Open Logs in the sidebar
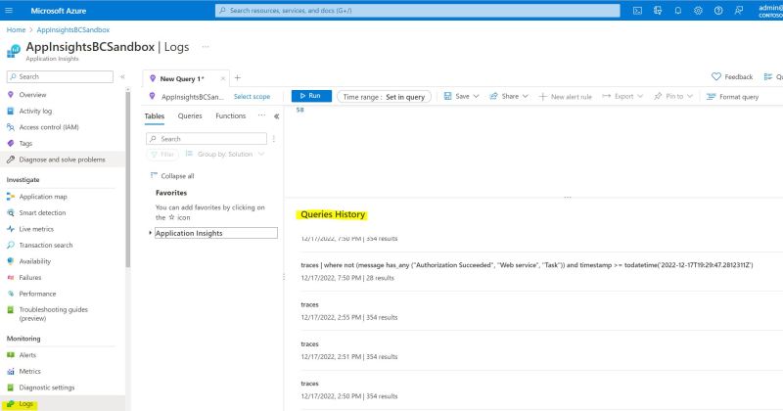Viewport: 783px width, 411px height. pyautogui.click(x=26, y=404)
